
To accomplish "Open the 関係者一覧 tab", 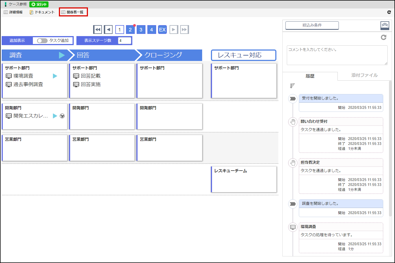I will tap(73, 12).
